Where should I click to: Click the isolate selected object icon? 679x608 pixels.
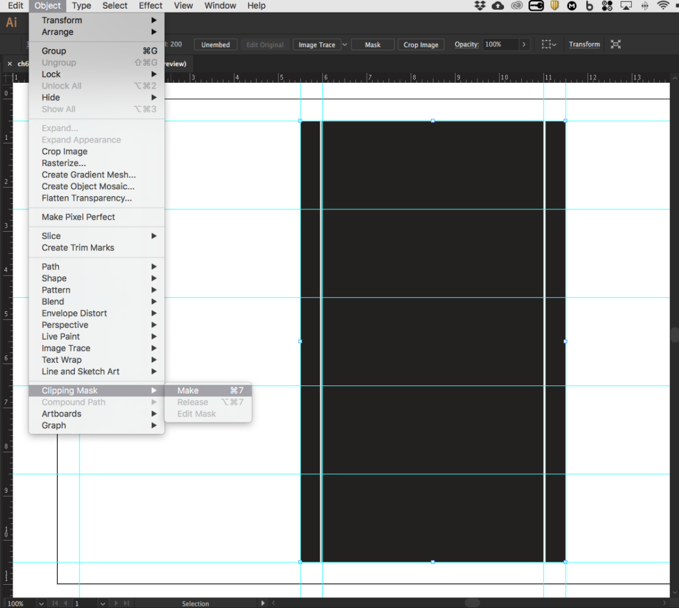tap(616, 44)
